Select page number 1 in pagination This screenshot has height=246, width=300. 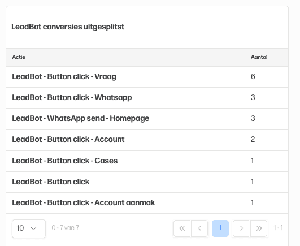click(x=220, y=228)
